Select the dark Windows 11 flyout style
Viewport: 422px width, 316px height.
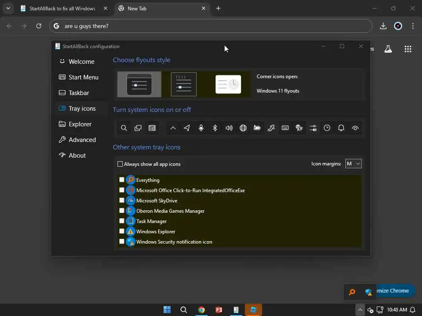[x=139, y=84]
